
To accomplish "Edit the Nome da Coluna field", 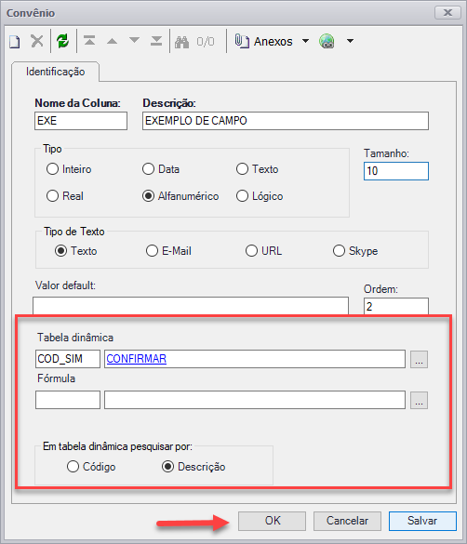I will click(x=81, y=121).
